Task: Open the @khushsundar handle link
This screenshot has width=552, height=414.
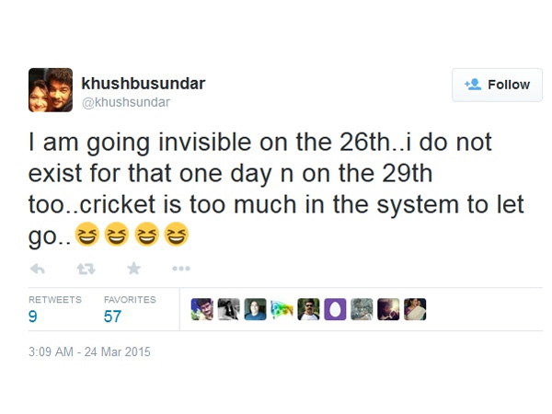Action: click(127, 102)
